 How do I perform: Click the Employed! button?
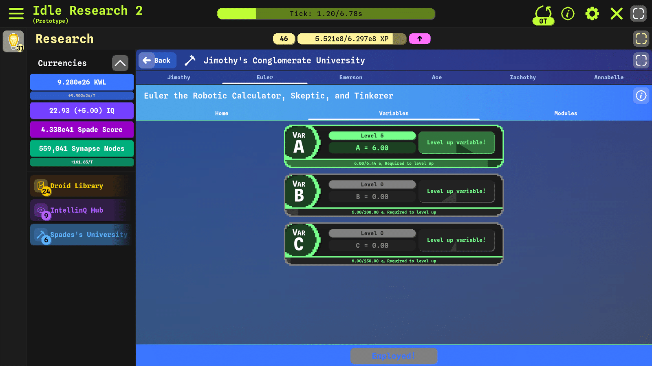point(394,356)
